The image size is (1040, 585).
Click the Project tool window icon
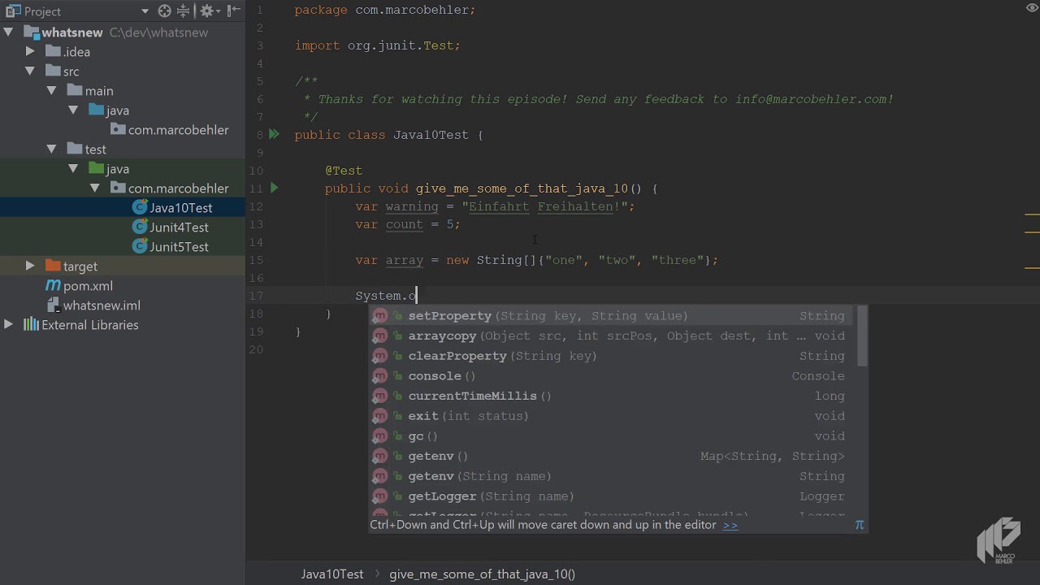[13, 11]
